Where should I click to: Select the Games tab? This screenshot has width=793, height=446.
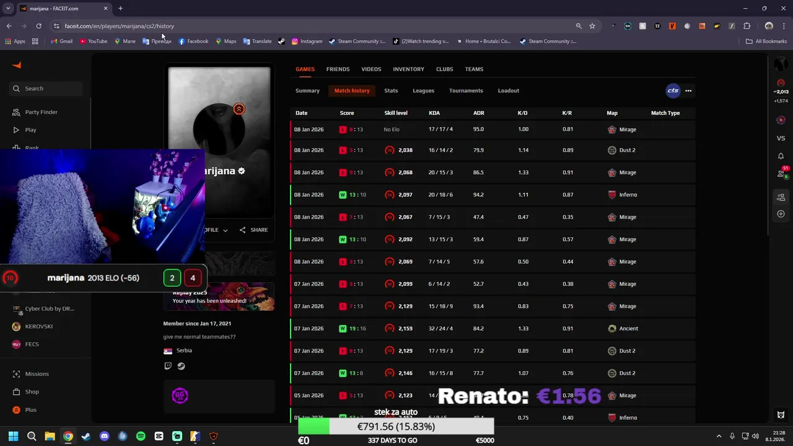pos(305,69)
